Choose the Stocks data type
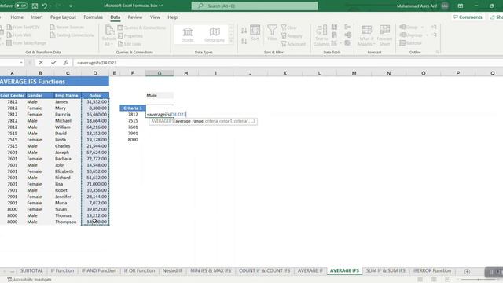This screenshot has height=283, width=503. 188,35
